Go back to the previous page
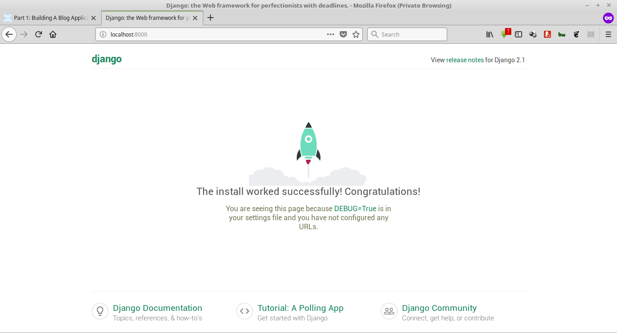 [x=9, y=34]
